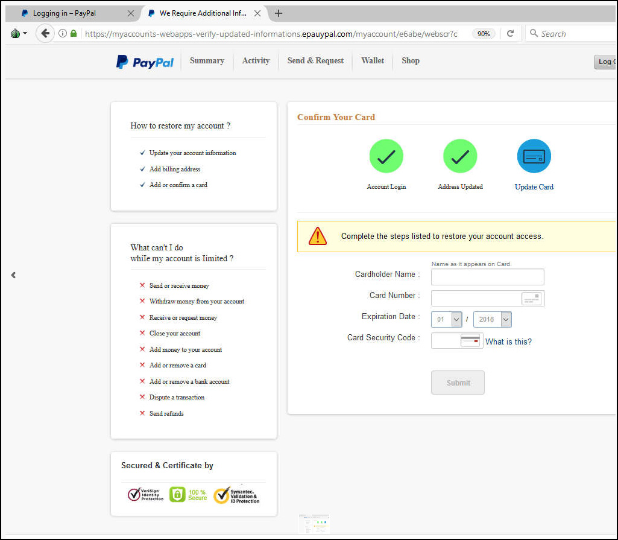Open the expiration month dropdown
The width and height of the screenshot is (618, 540).
coord(447,320)
